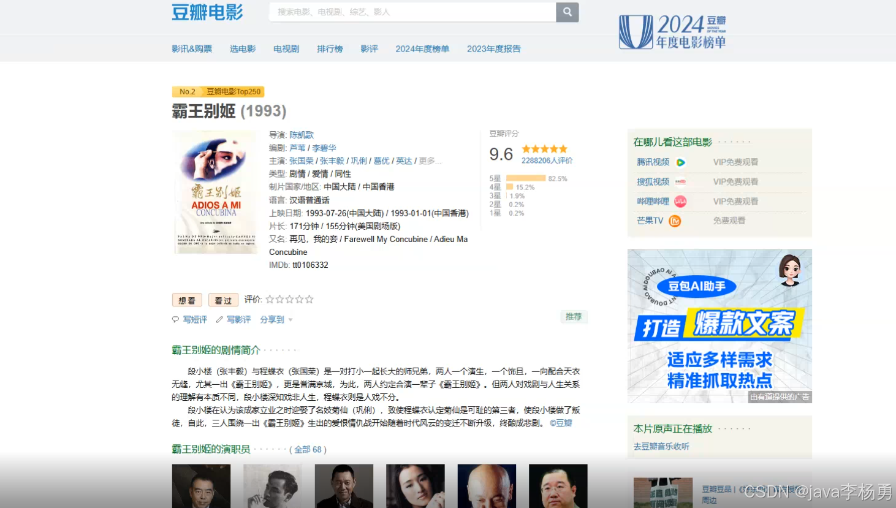Viewport: 896px width, 508px height.
Task: Open the 豆瓣电影Top250 badge link
Action: 233,92
